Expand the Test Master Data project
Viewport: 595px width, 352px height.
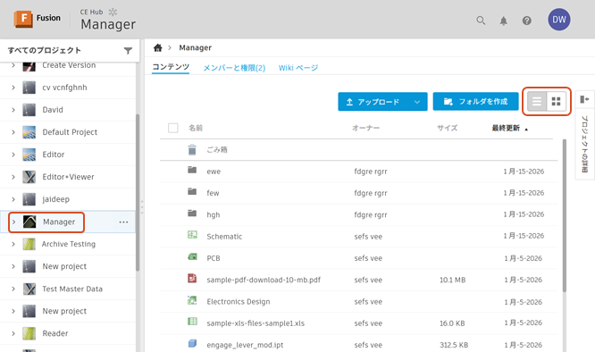pos(13,289)
